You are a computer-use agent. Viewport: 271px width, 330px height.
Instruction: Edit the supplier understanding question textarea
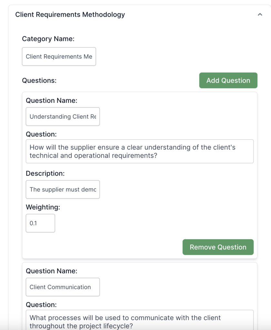140,151
